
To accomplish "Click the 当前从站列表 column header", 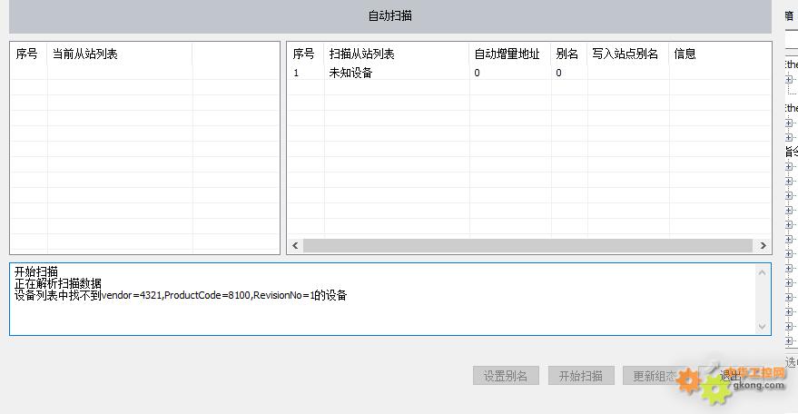I will (x=85, y=54).
